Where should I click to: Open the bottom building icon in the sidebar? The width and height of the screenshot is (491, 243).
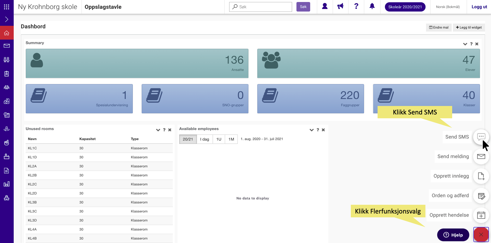pyautogui.click(x=7, y=198)
